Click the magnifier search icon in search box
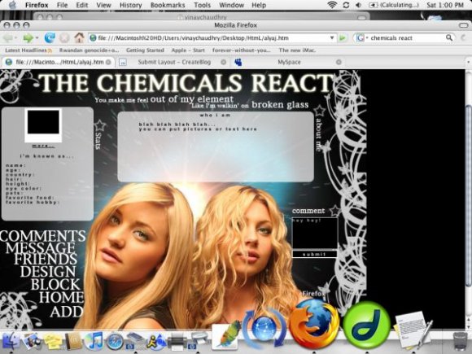 click(449, 37)
